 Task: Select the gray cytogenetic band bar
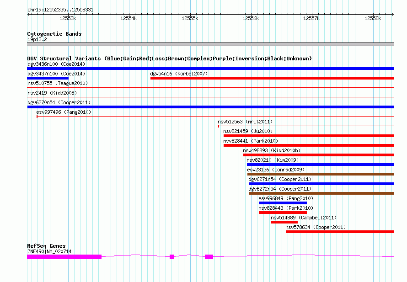tap(210, 44)
